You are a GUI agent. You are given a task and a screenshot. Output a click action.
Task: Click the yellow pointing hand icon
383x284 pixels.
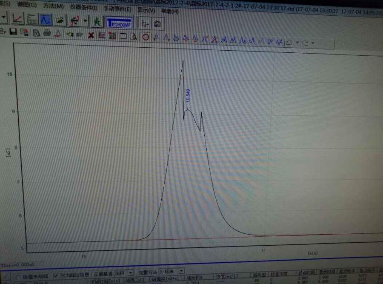point(70,34)
